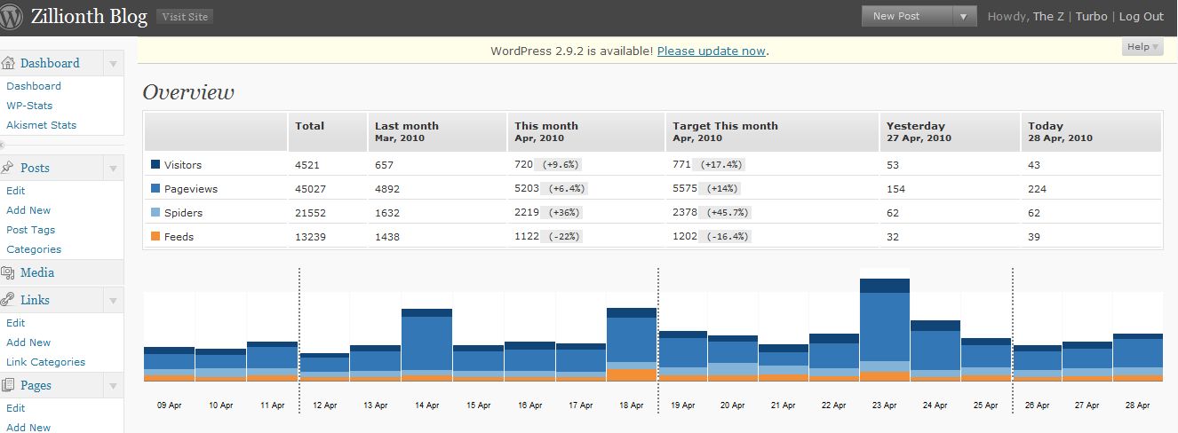Click the Posts pushpin icon

8,168
